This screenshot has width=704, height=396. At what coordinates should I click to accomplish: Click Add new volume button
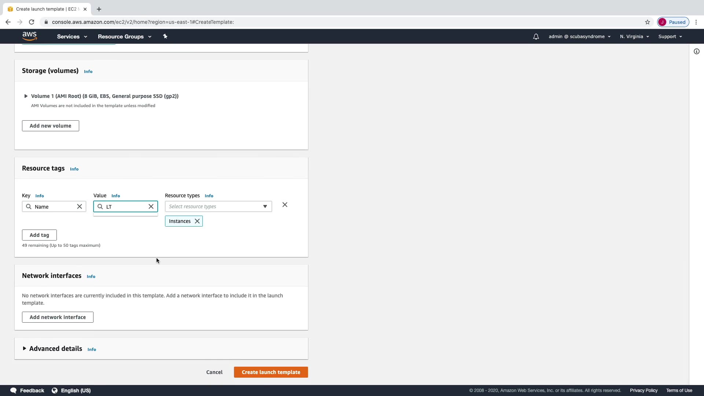point(50,126)
